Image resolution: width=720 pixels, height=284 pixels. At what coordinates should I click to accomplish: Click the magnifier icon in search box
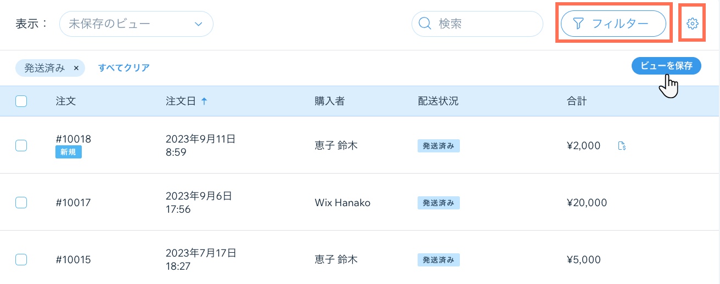tap(425, 24)
